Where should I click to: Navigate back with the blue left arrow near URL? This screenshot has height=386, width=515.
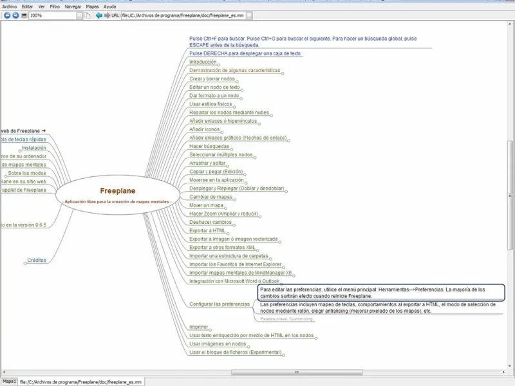pos(98,15)
